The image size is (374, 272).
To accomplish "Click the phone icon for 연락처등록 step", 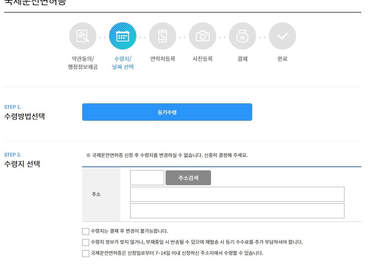I will pyautogui.click(x=162, y=36).
